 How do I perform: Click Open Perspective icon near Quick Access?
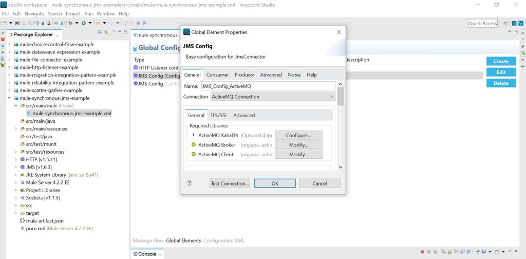pyautogui.click(x=505, y=24)
